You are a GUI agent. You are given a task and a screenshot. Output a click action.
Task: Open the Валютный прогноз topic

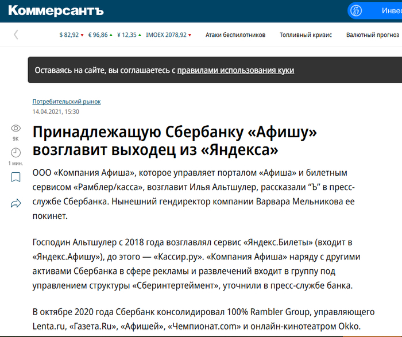coord(373,35)
